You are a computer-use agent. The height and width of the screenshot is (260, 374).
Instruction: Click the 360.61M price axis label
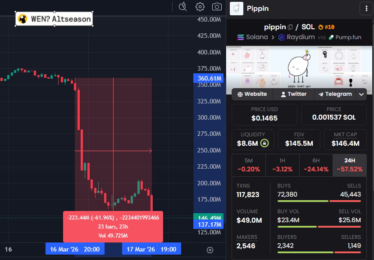click(x=208, y=78)
